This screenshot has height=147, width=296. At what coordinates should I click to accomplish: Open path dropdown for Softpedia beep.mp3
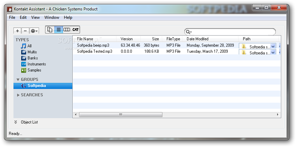click(273, 46)
